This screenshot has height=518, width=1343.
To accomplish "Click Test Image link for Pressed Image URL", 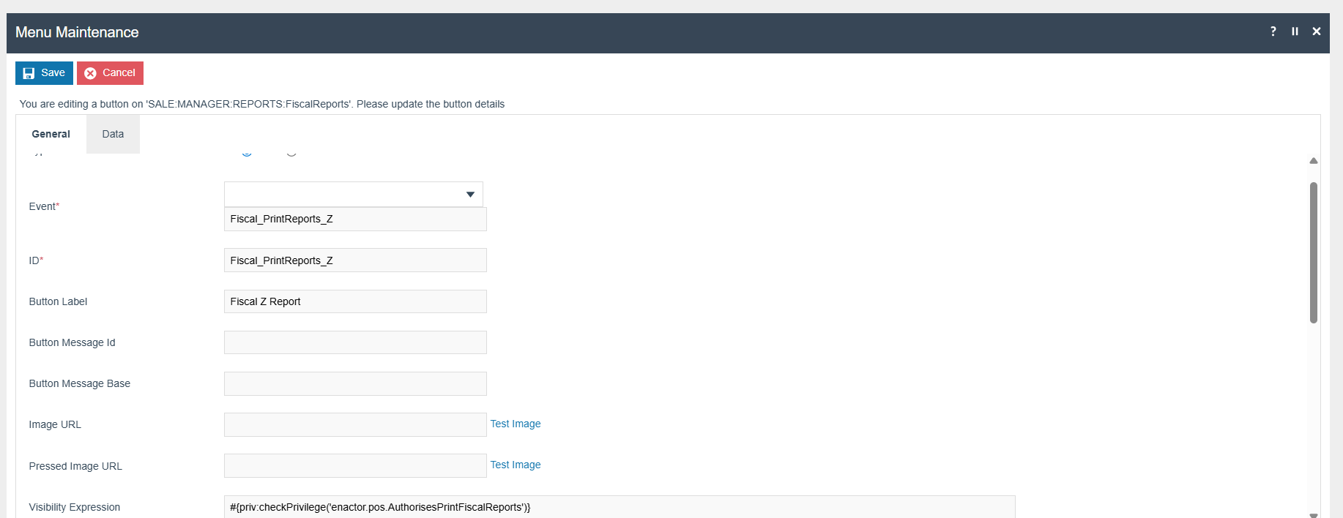I will (x=516, y=465).
